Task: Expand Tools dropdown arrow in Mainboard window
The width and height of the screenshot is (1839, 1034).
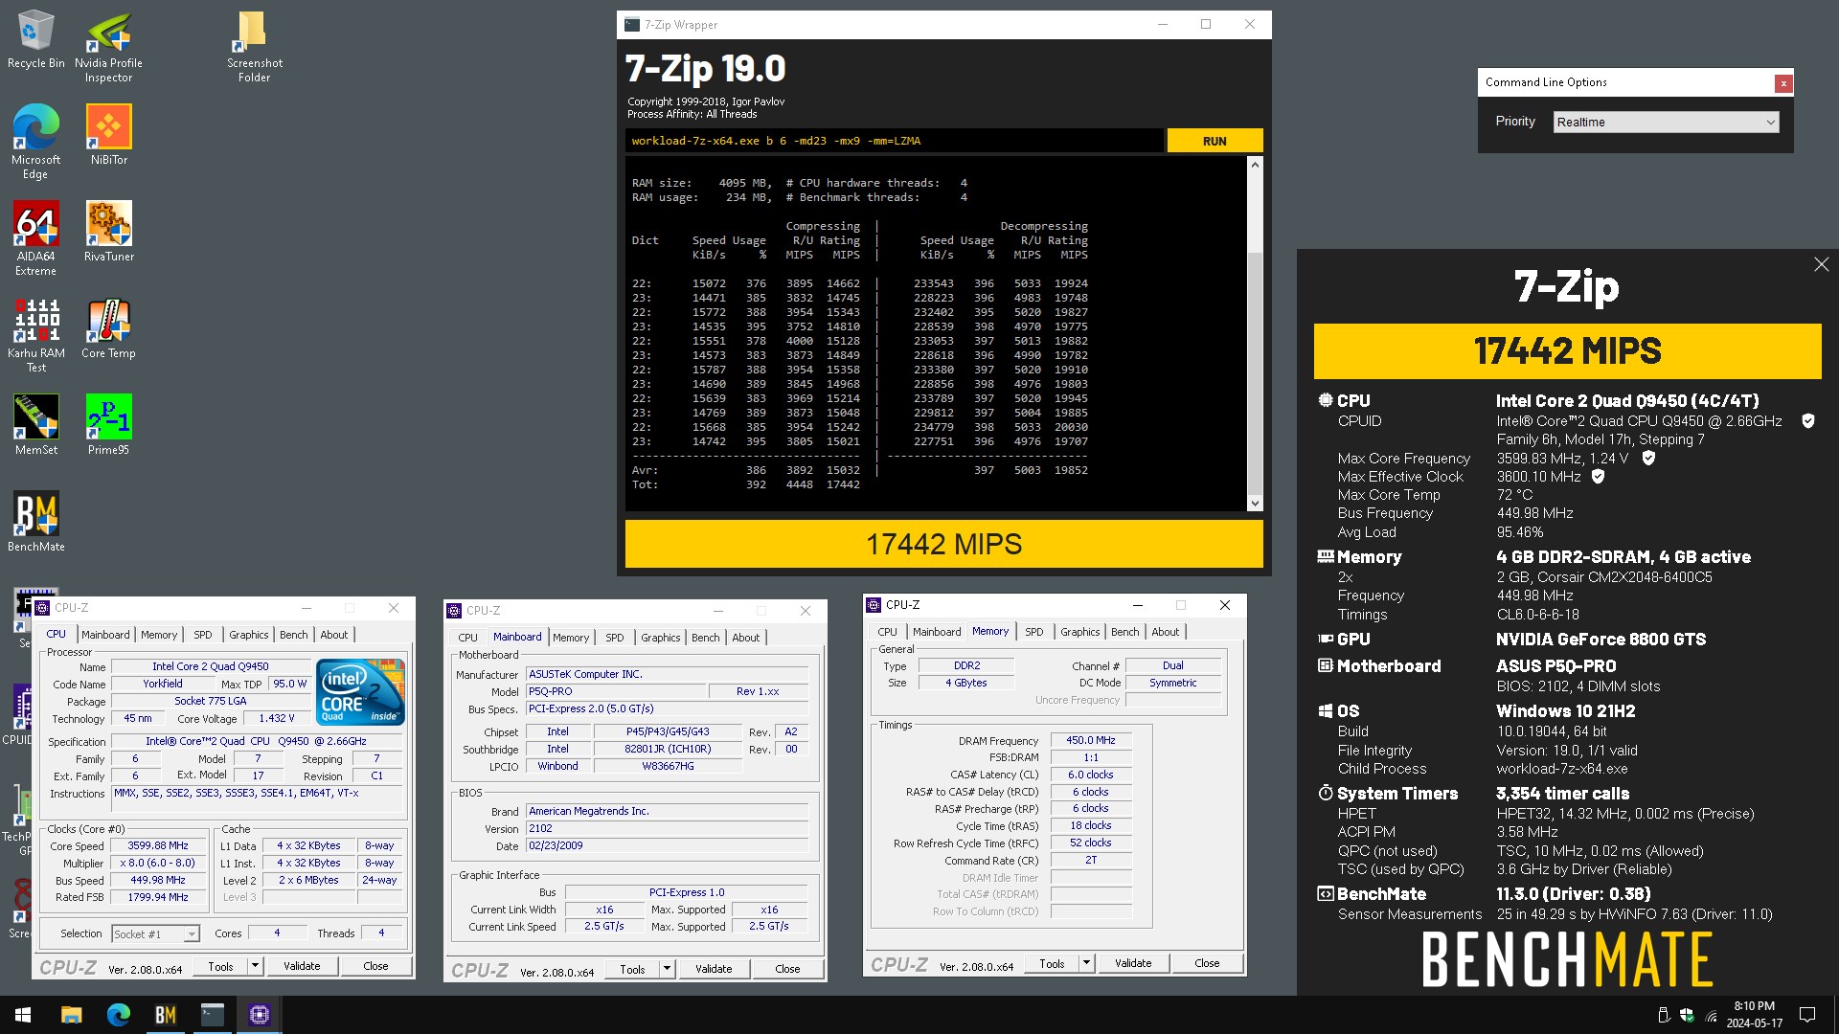Action: coord(667,969)
